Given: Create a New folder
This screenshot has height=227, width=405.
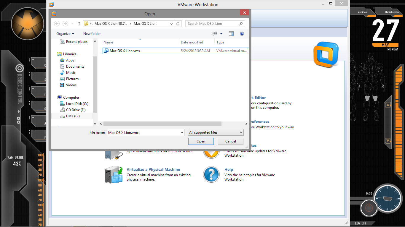Looking at the screenshot, I should click(x=92, y=34).
